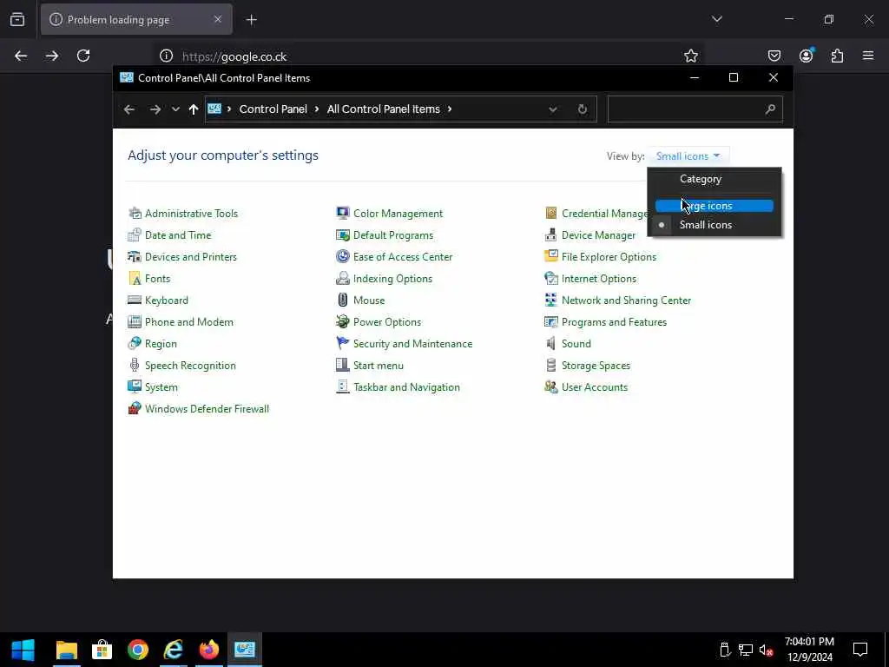The width and height of the screenshot is (889, 667).
Task: Open the Device Manager icon
Action: coord(551,234)
